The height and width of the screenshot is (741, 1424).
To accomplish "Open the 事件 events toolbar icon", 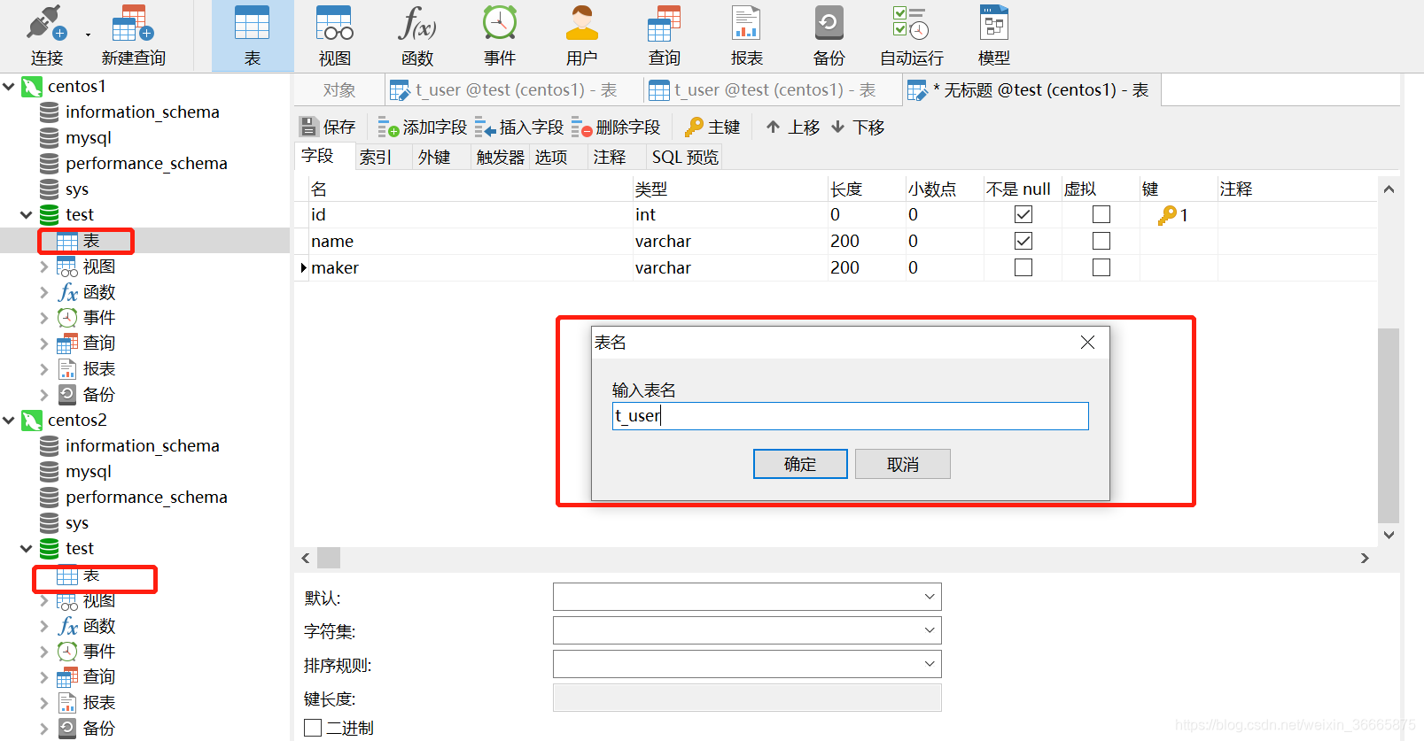I will 500,35.
